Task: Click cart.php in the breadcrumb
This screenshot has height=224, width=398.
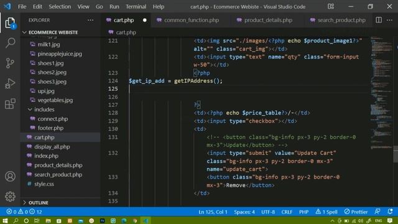Action: (x=126, y=32)
